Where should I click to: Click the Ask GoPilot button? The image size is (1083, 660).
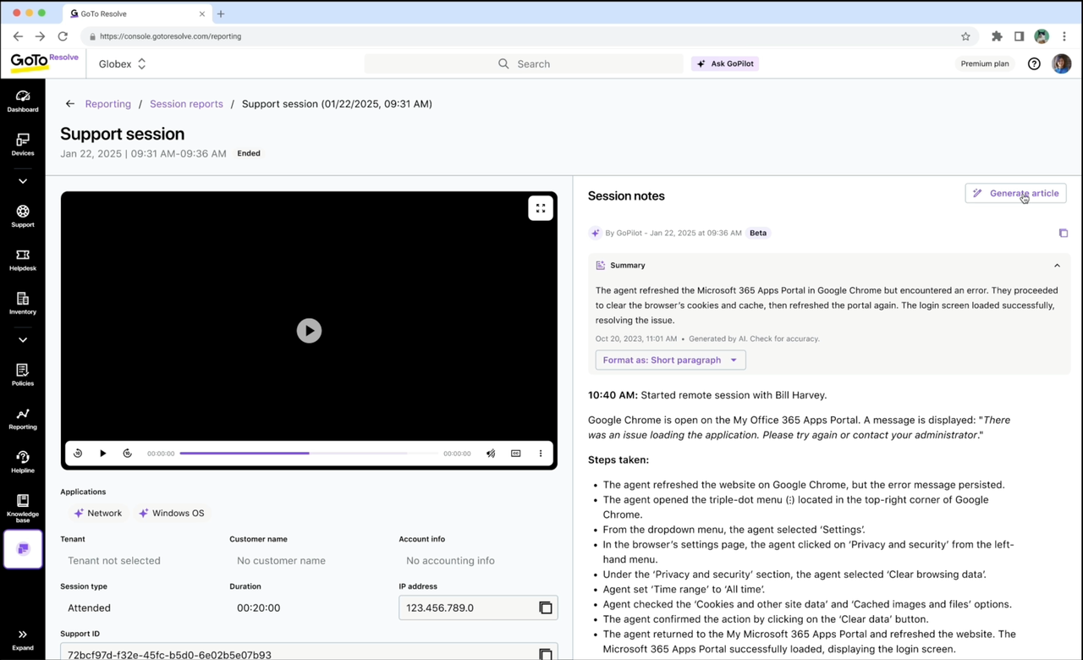pos(725,63)
